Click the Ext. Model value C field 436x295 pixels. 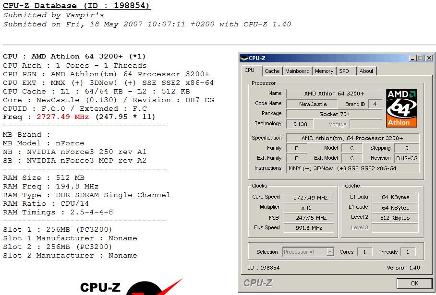352,158
